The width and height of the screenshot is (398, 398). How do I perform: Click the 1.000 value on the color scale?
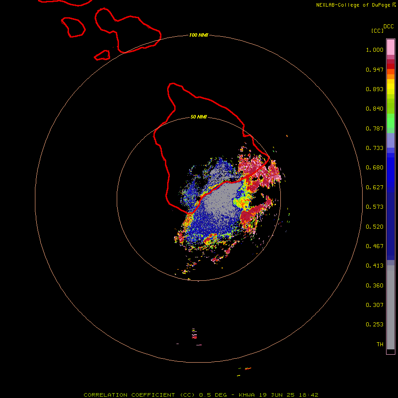pos(375,50)
